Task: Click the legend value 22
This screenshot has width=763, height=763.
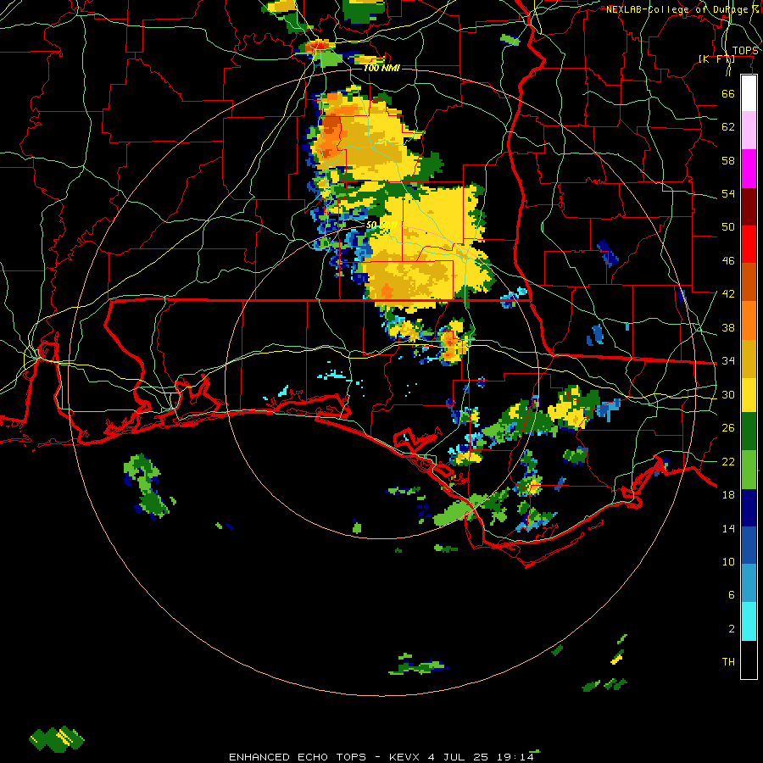Action: click(x=728, y=461)
